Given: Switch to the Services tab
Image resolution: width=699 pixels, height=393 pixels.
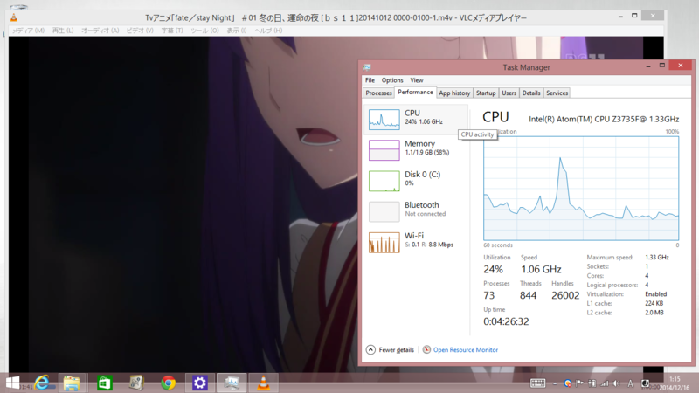Looking at the screenshot, I should [x=557, y=93].
